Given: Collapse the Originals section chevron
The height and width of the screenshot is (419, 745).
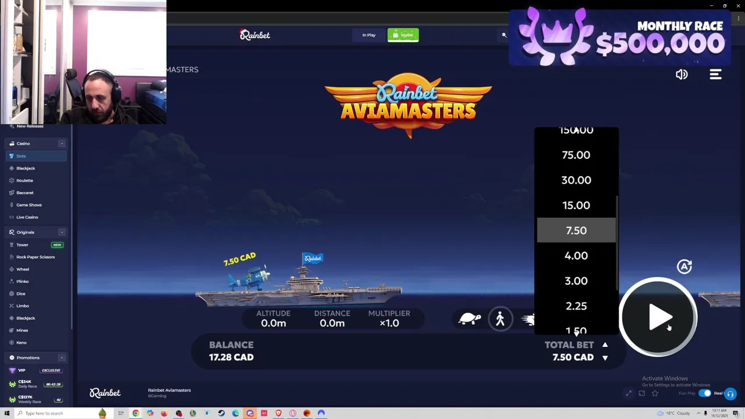Looking at the screenshot, I should pyautogui.click(x=62, y=232).
